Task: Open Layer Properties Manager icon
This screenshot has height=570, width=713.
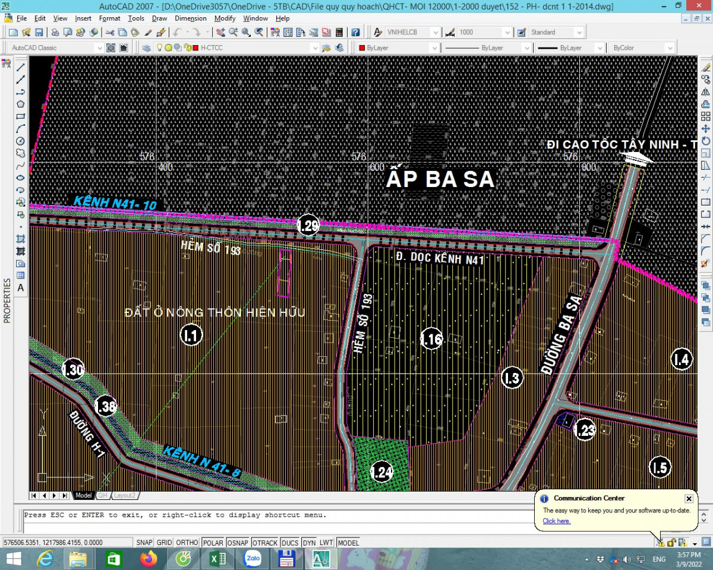Action: tap(147, 47)
